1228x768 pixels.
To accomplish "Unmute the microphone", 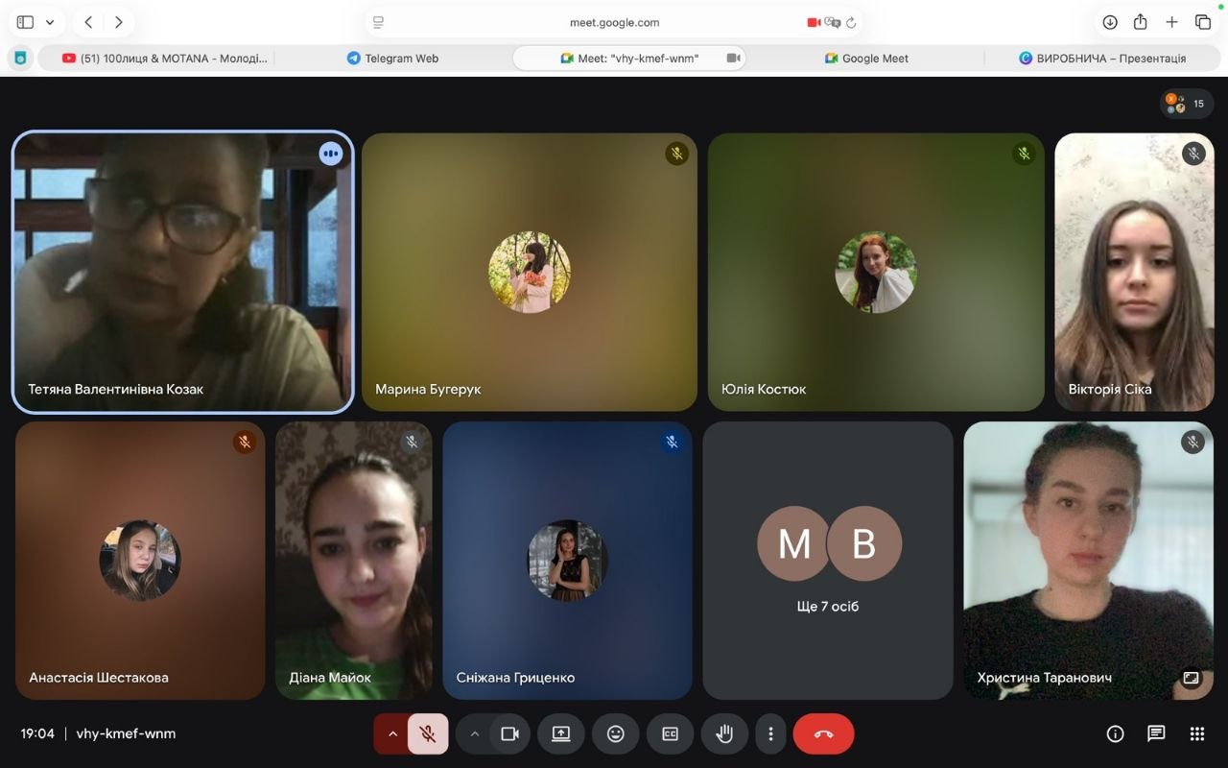I will [428, 734].
